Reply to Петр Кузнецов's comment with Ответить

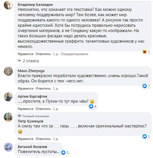click(43, 139)
